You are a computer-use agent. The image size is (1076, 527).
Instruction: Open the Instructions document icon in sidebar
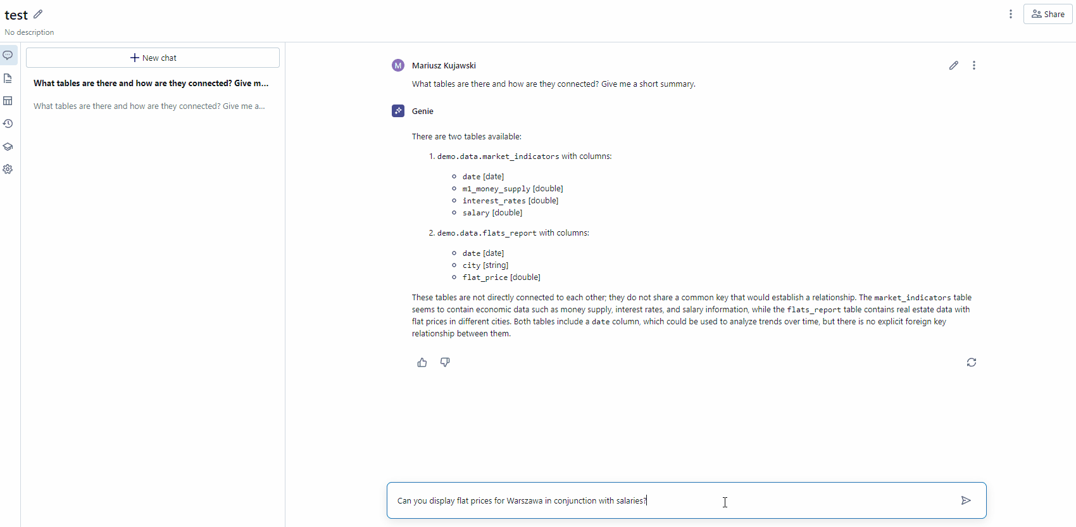coord(8,79)
